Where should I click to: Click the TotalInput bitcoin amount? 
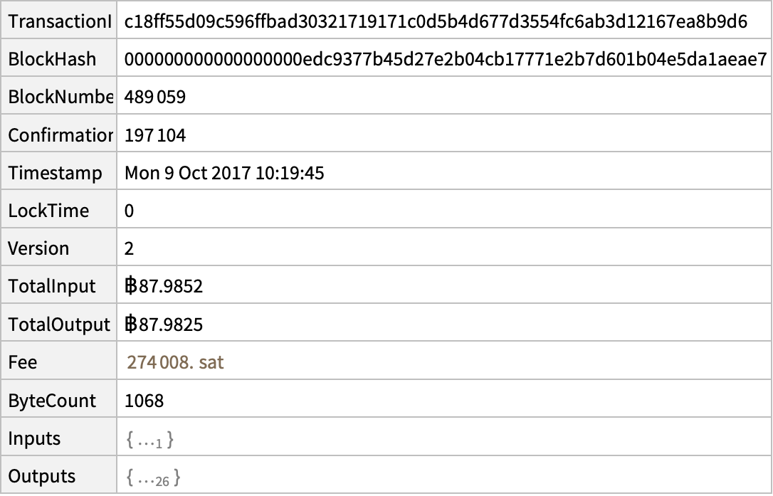coord(164,287)
